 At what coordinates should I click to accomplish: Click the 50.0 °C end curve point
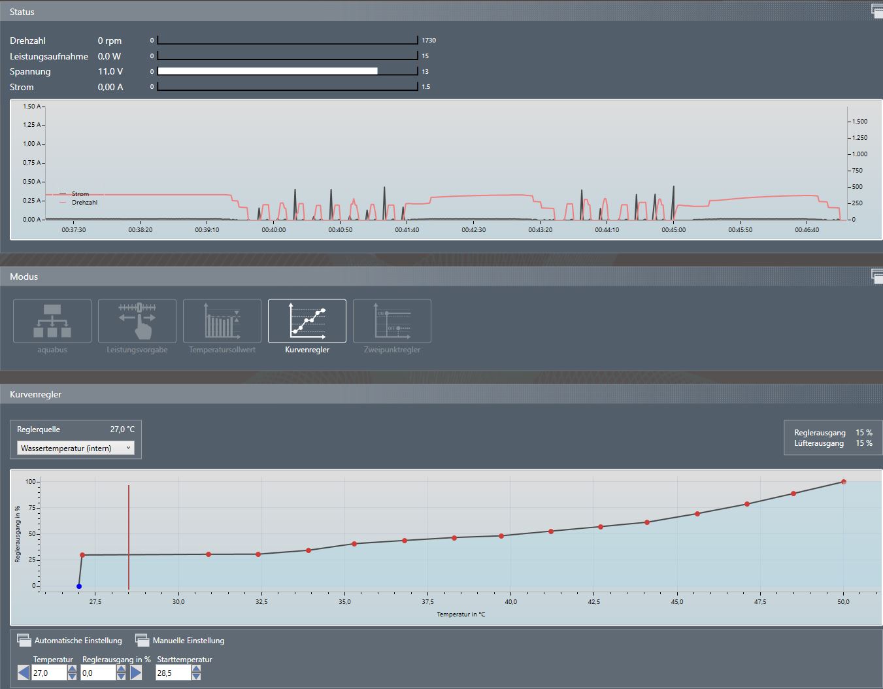(x=843, y=482)
